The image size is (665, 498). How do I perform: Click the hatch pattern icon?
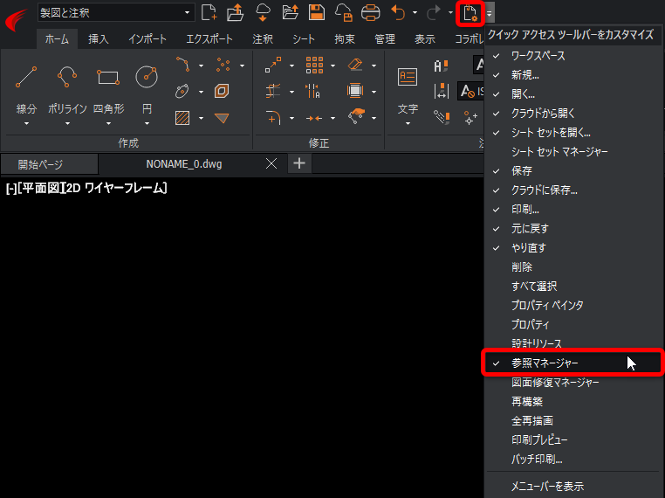[182, 118]
